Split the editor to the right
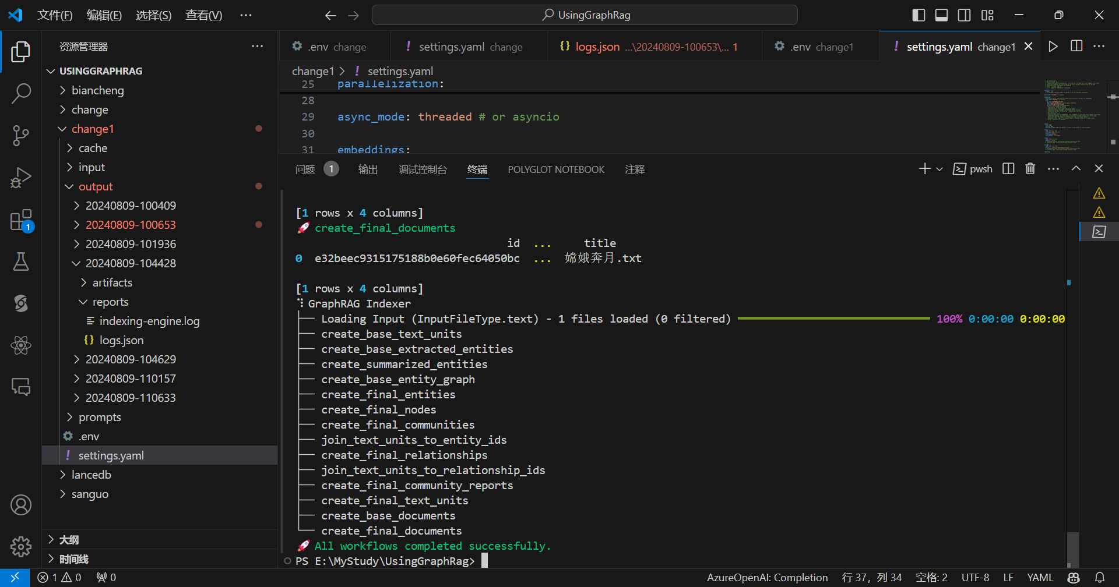The width and height of the screenshot is (1119, 587). [x=1076, y=47]
